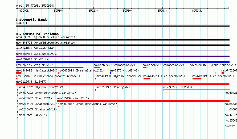This screenshot has height=139, width=237.
Task: Open the nsv3215424 (Chaisson2019) label
Action: coord(37,104)
